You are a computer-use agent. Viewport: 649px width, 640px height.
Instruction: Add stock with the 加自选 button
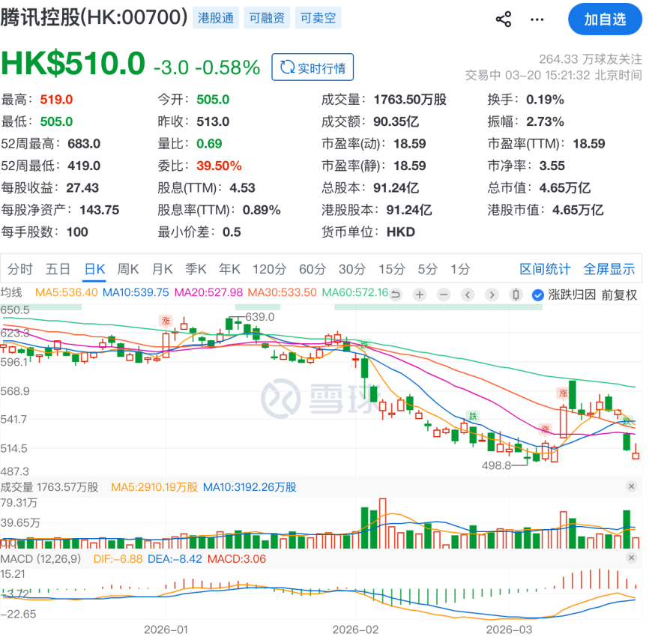coord(605,19)
